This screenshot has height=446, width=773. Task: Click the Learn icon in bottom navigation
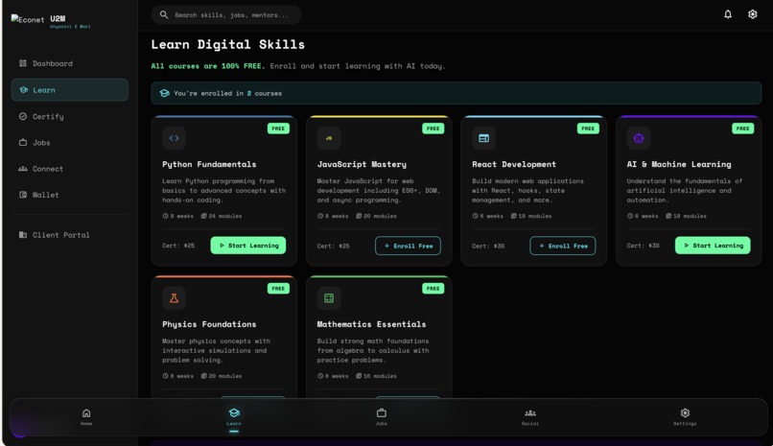(234, 413)
